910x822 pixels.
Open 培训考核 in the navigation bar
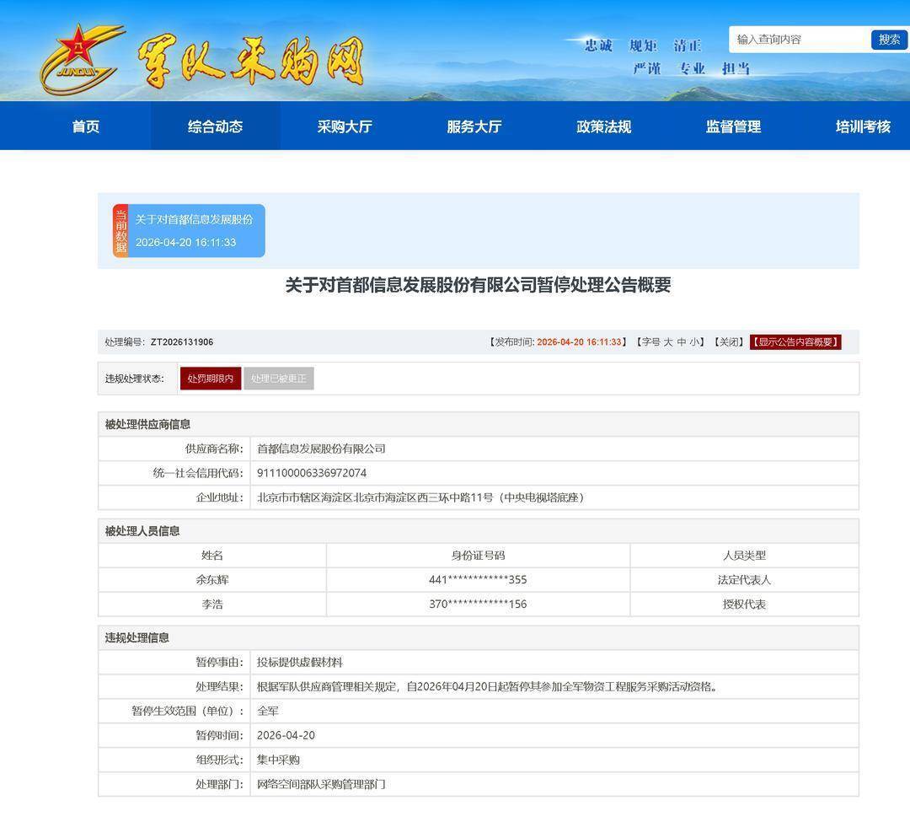point(863,126)
